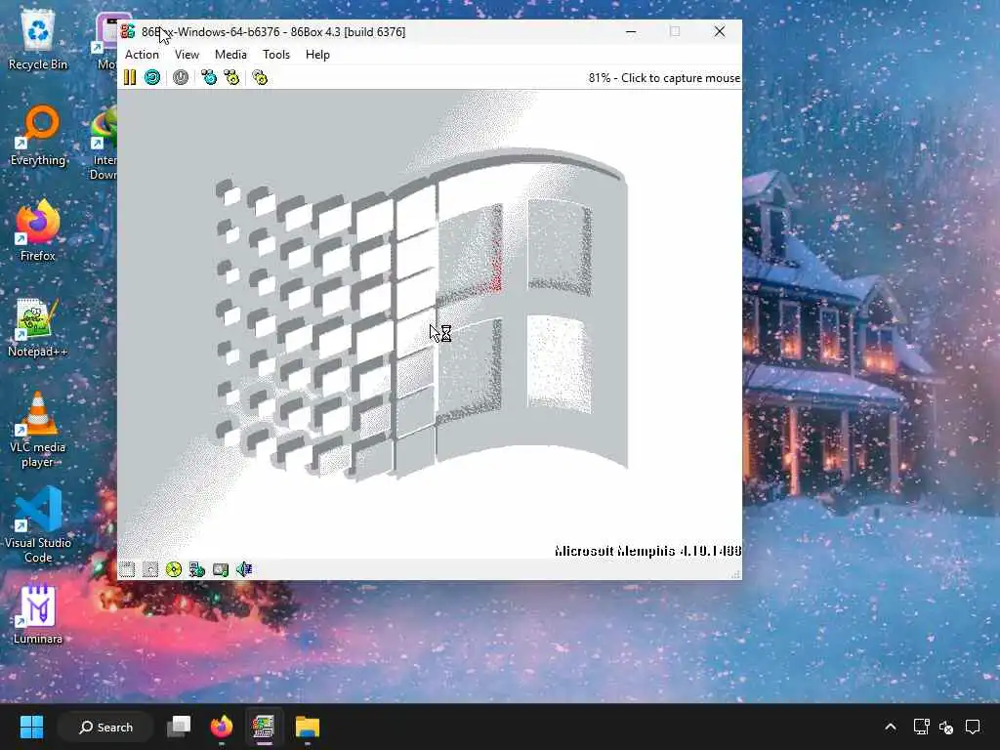Minimize the 86Box window
1000x750 pixels.
tap(631, 31)
